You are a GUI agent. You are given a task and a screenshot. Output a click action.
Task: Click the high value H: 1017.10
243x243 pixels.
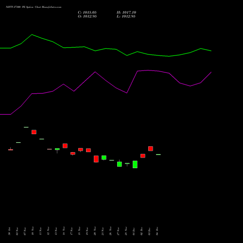click(x=126, y=13)
